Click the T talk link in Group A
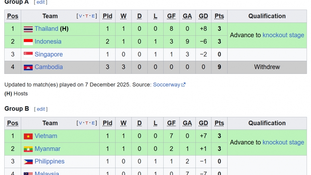Image resolution: width=311 pixels, height=175 pixels. pos(87,16)
